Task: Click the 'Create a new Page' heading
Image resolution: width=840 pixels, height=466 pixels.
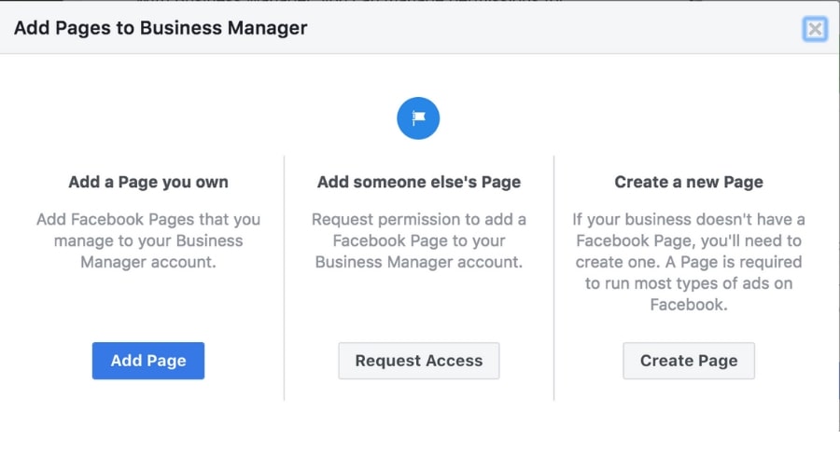Action: click(x=689, y=182)
